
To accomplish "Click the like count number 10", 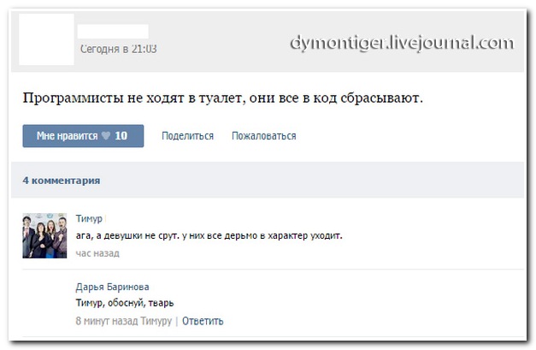I will pos(121,136).
